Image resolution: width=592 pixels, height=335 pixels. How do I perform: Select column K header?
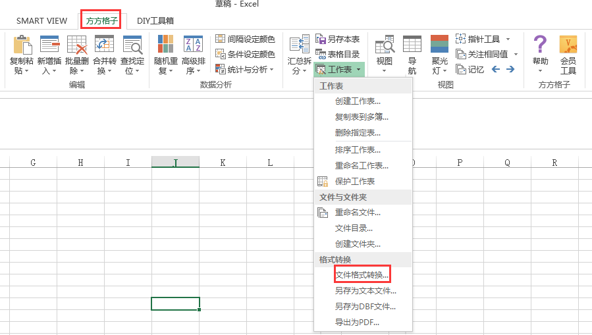tap(223, 163)
